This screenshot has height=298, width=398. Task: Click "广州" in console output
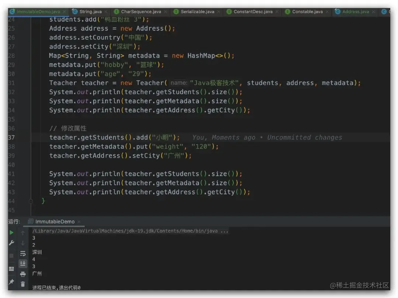coord(37,273)
